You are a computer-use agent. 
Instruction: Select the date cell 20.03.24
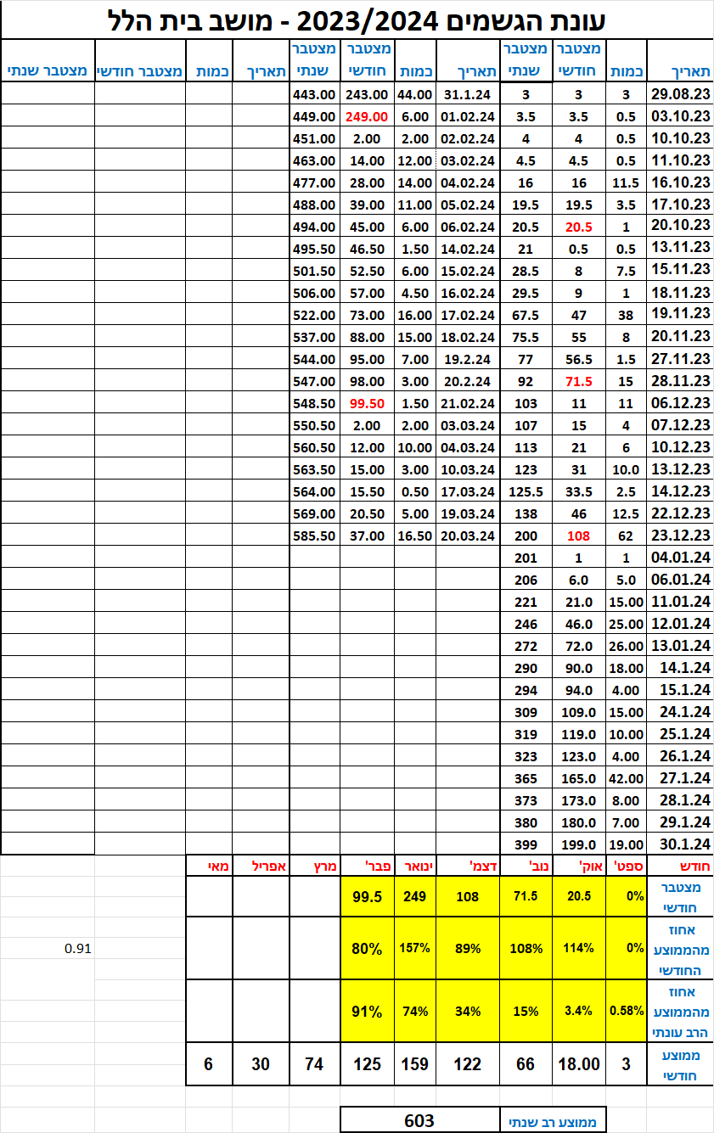tap(466, 536)
